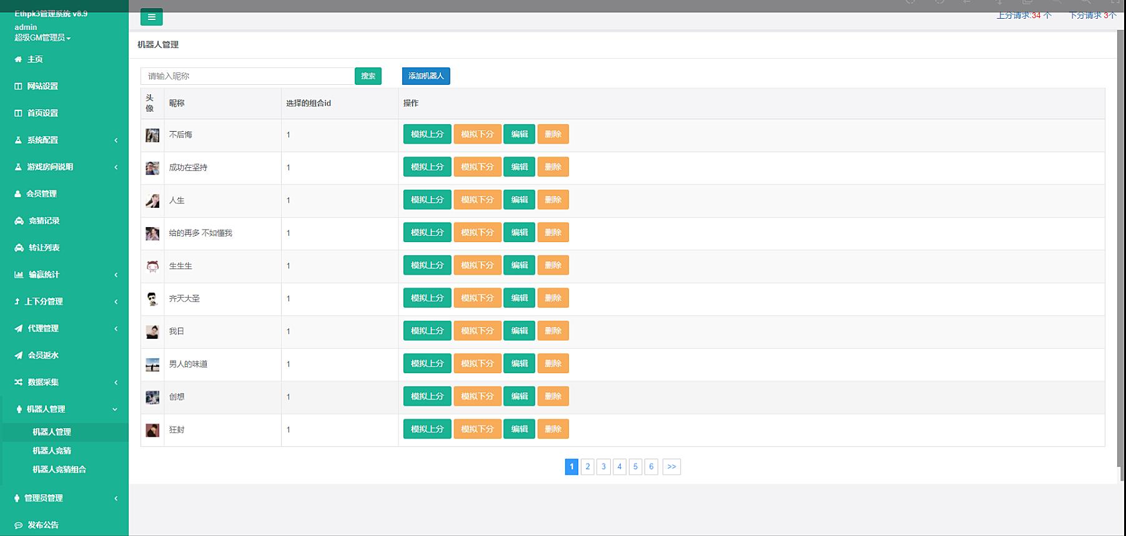Collapse the 机器人管理 menu chevron
1126x536 pixels.
[115, 409]
